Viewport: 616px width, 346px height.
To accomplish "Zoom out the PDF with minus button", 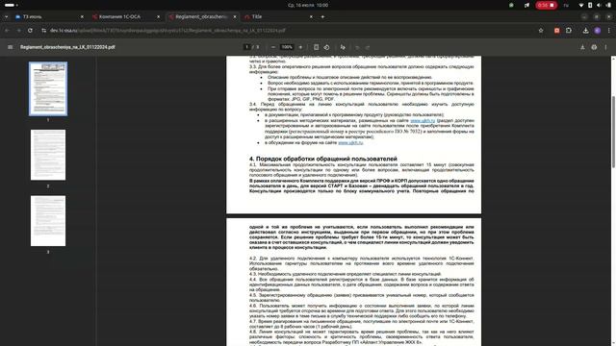I will point(273,47).
